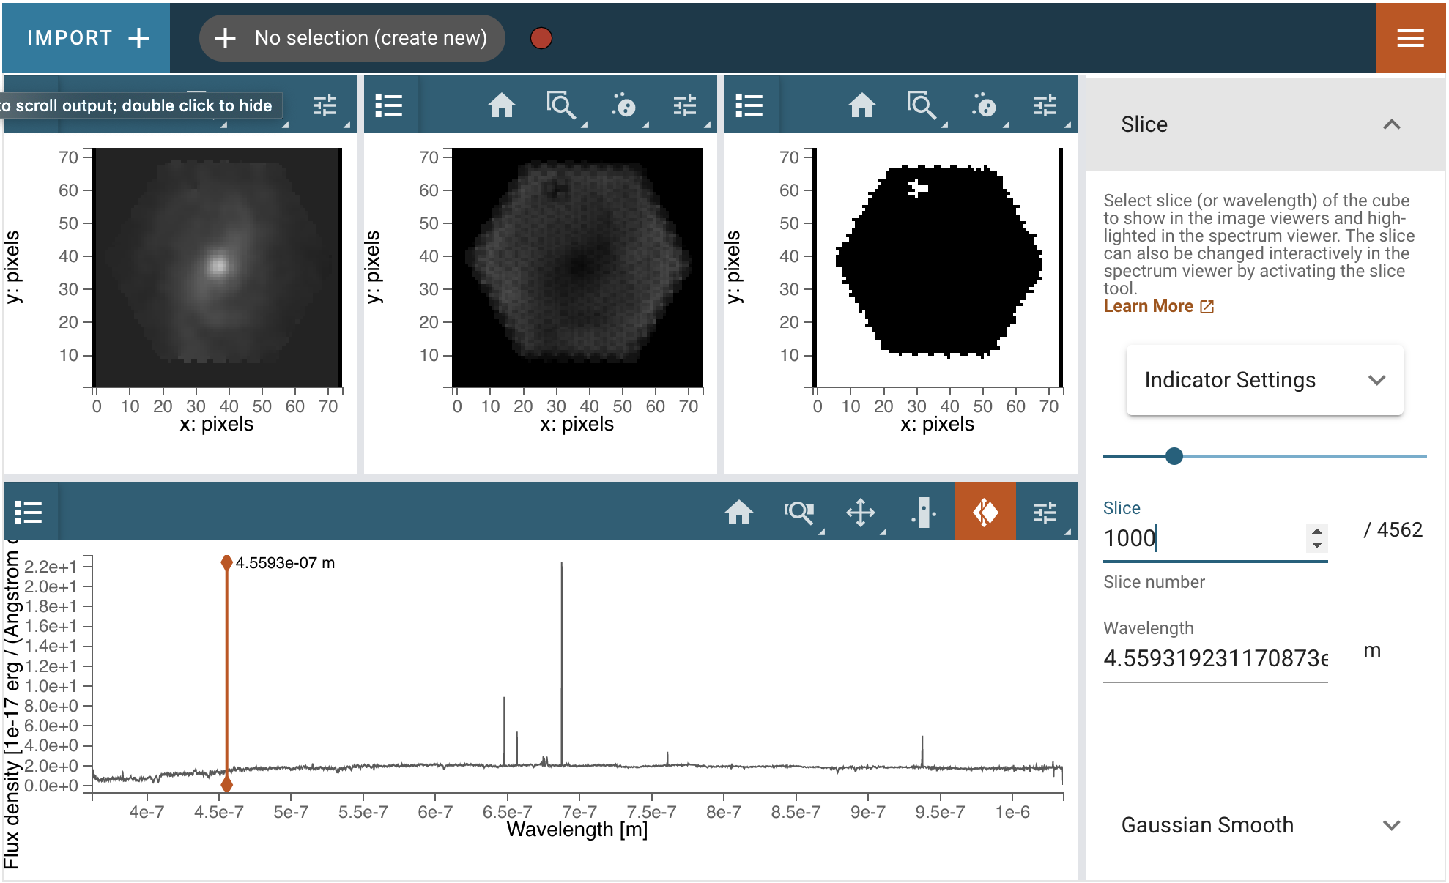This screenshot has width=1449, height=883.
Task: Click the red circular subset tool indicator
Action: [x=541, y=38]
